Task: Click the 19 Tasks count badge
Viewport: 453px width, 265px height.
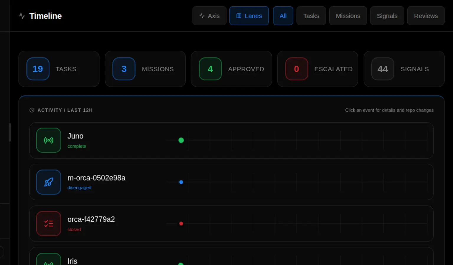Action: click(x=38, y=69)
